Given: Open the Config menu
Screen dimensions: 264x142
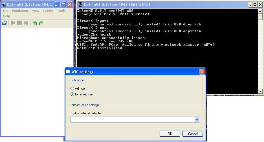Looking at the screenshot, I should [x=48, y=11].
